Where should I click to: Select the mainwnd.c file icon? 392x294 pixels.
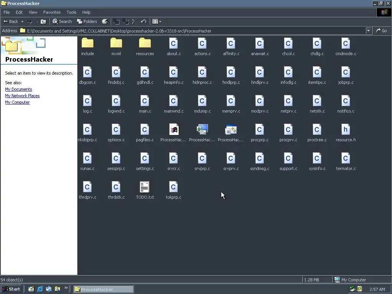(173, 101)
